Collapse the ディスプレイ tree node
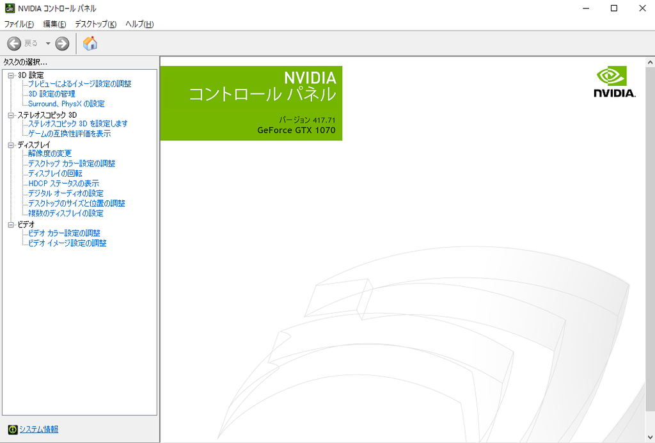Viewport: 655px width, 443px height. [12, 145]
